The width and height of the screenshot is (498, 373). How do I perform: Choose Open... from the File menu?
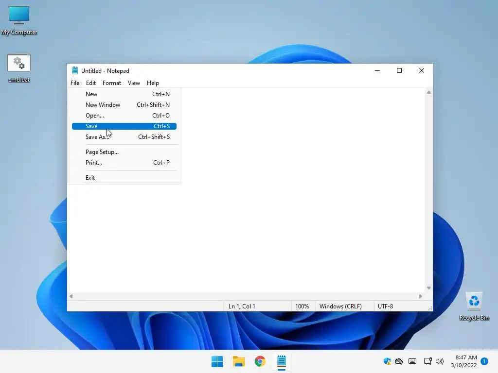pos(124,116)
